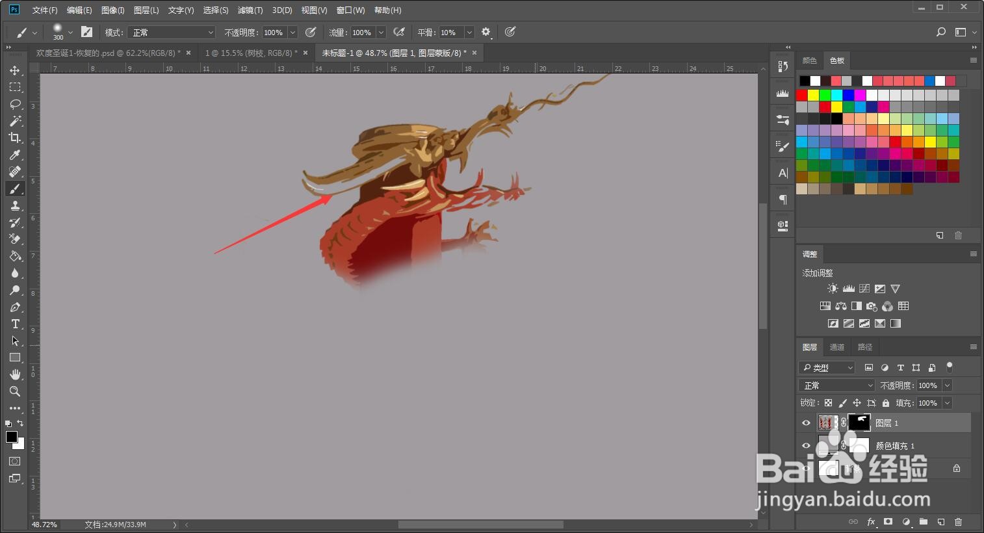Select the Rectangular Marquee tool
The width and height of the screenshot is (984, 533).
(x=15, y=87)
